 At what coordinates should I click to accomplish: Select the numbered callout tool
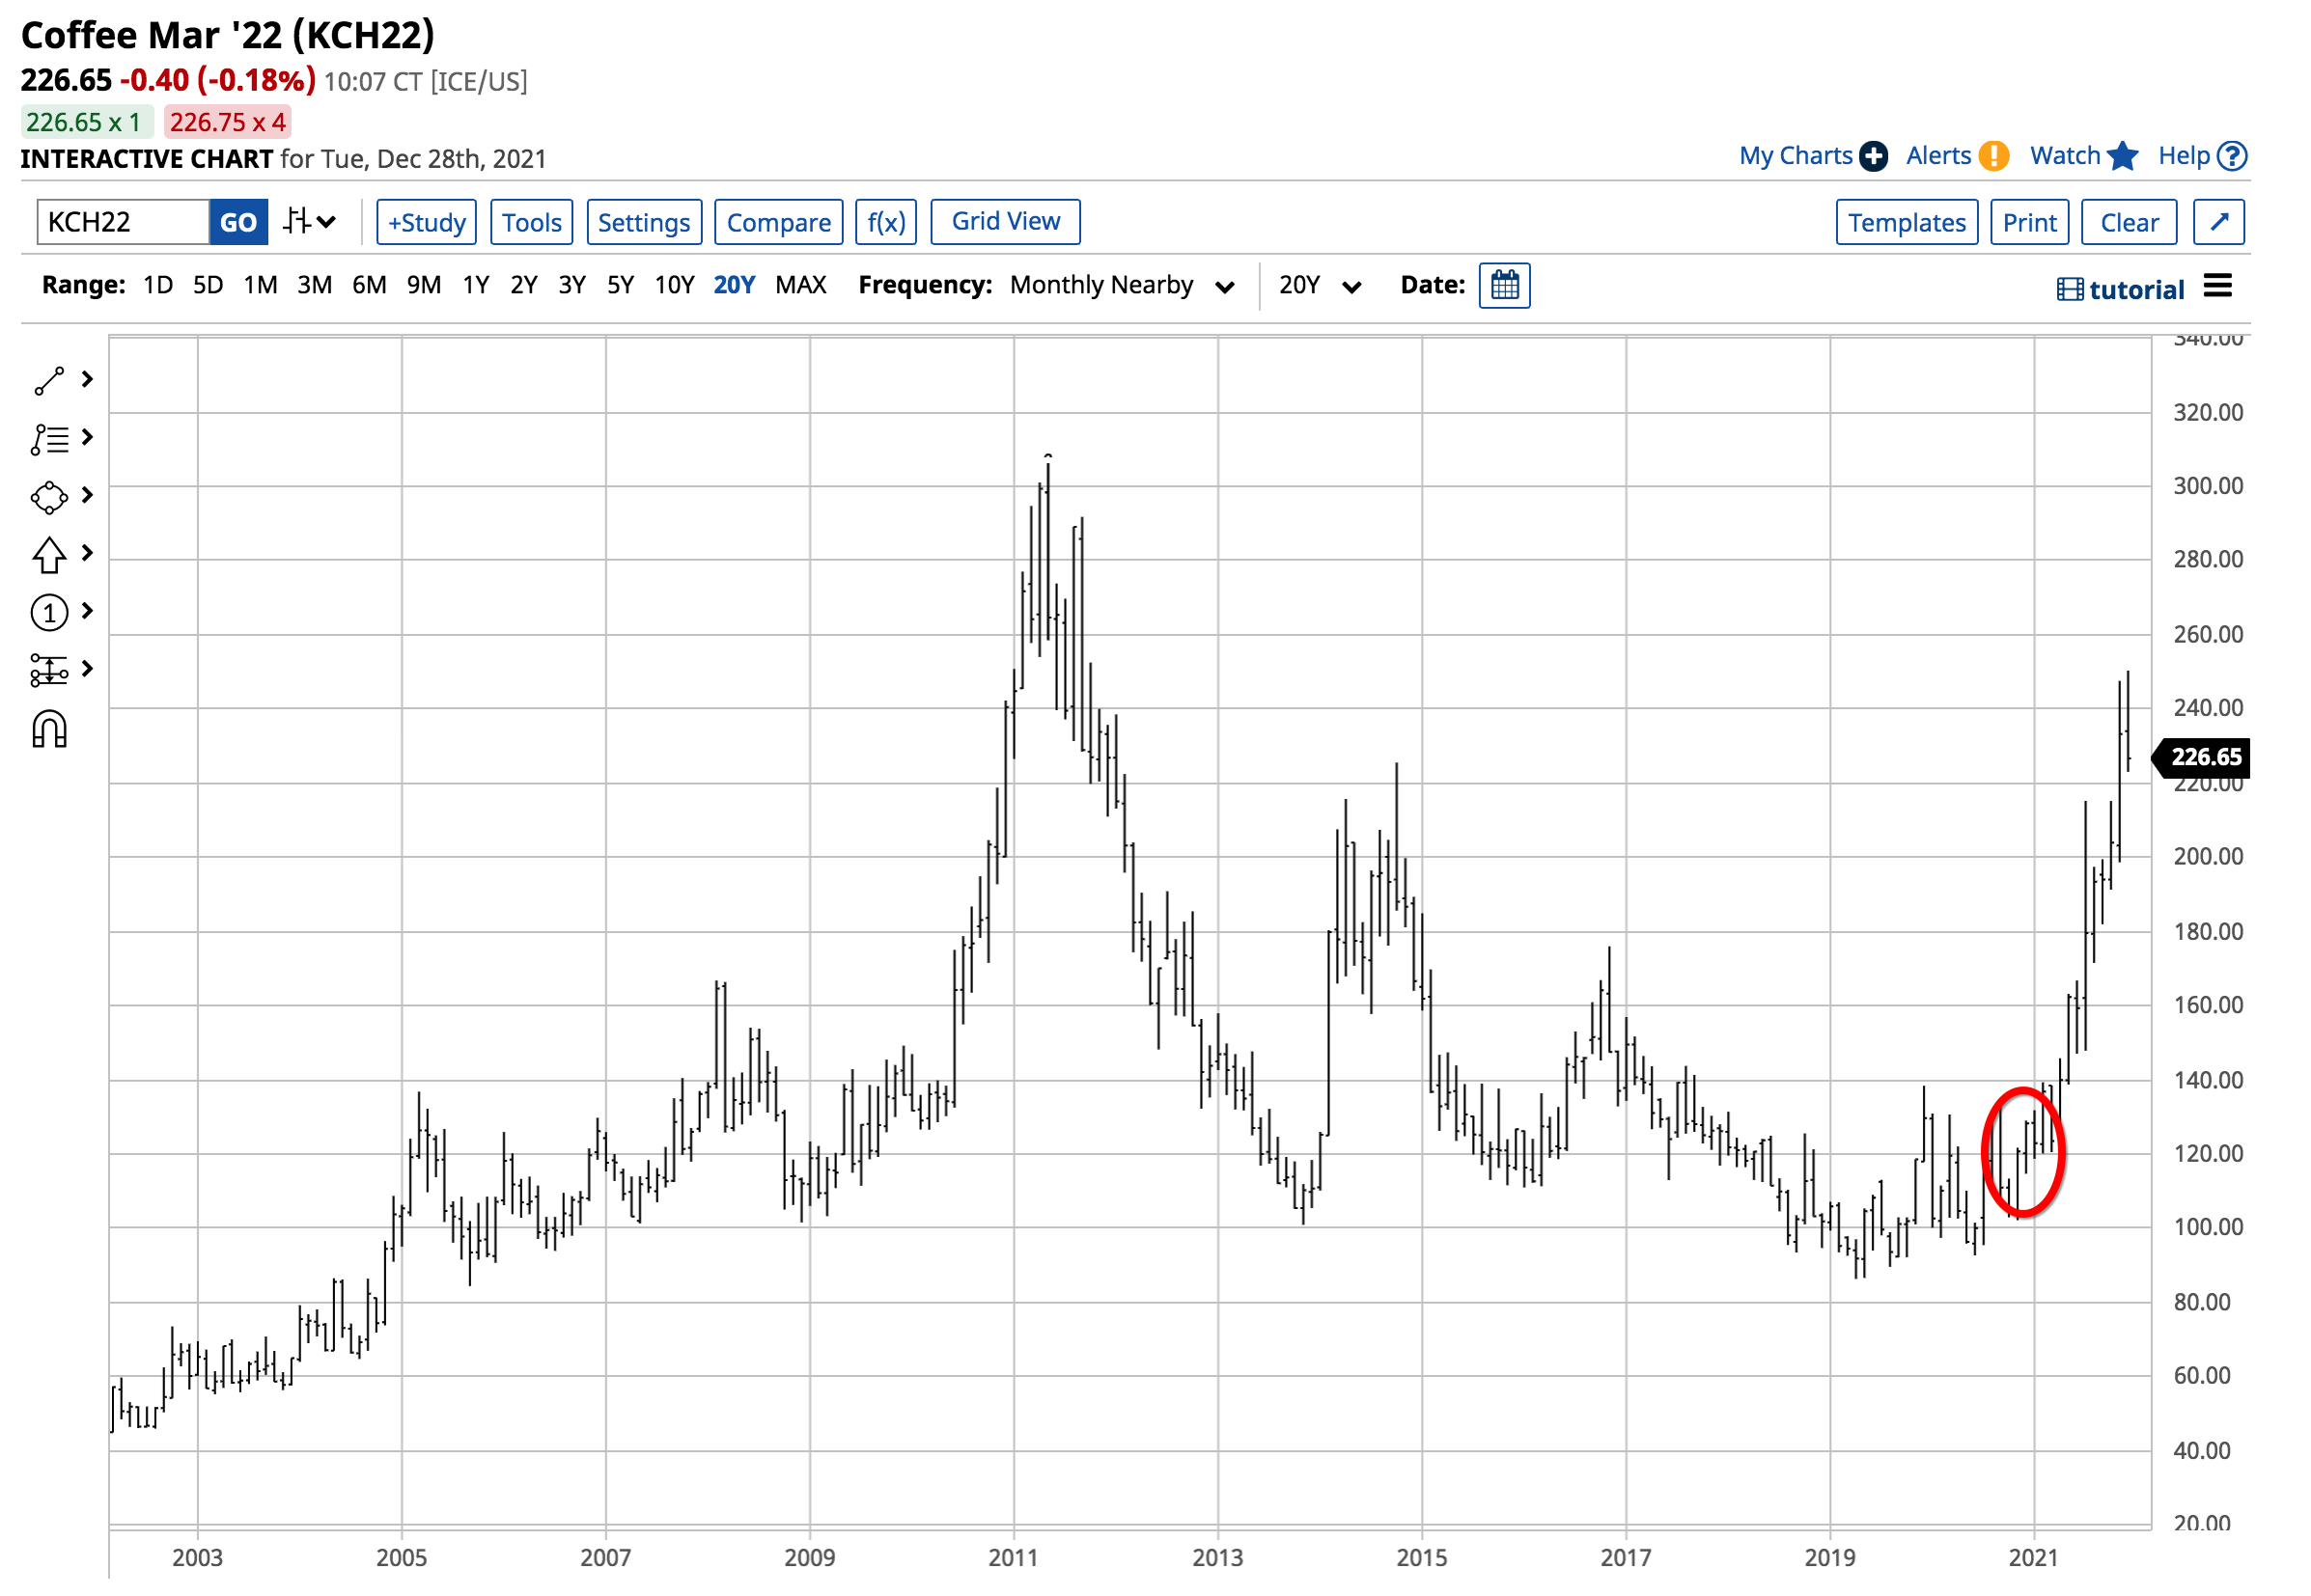click(48, 613)
